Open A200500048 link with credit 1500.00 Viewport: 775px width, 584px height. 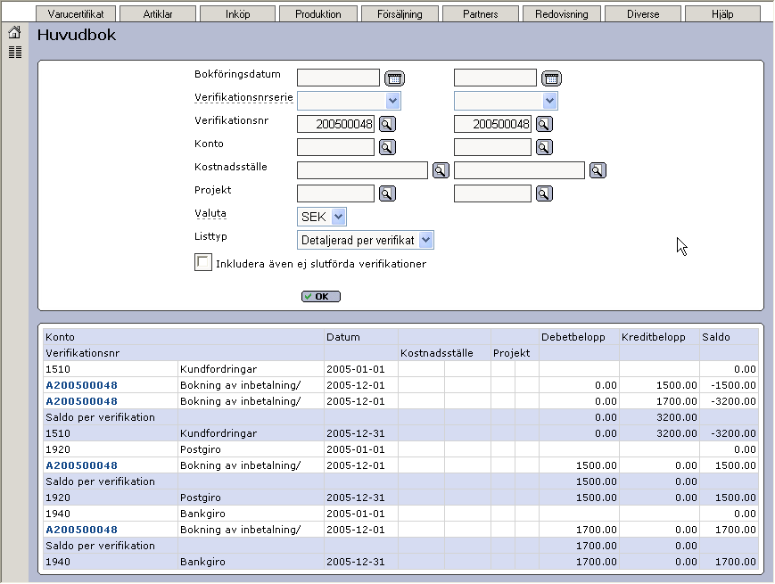coord(81,385)
